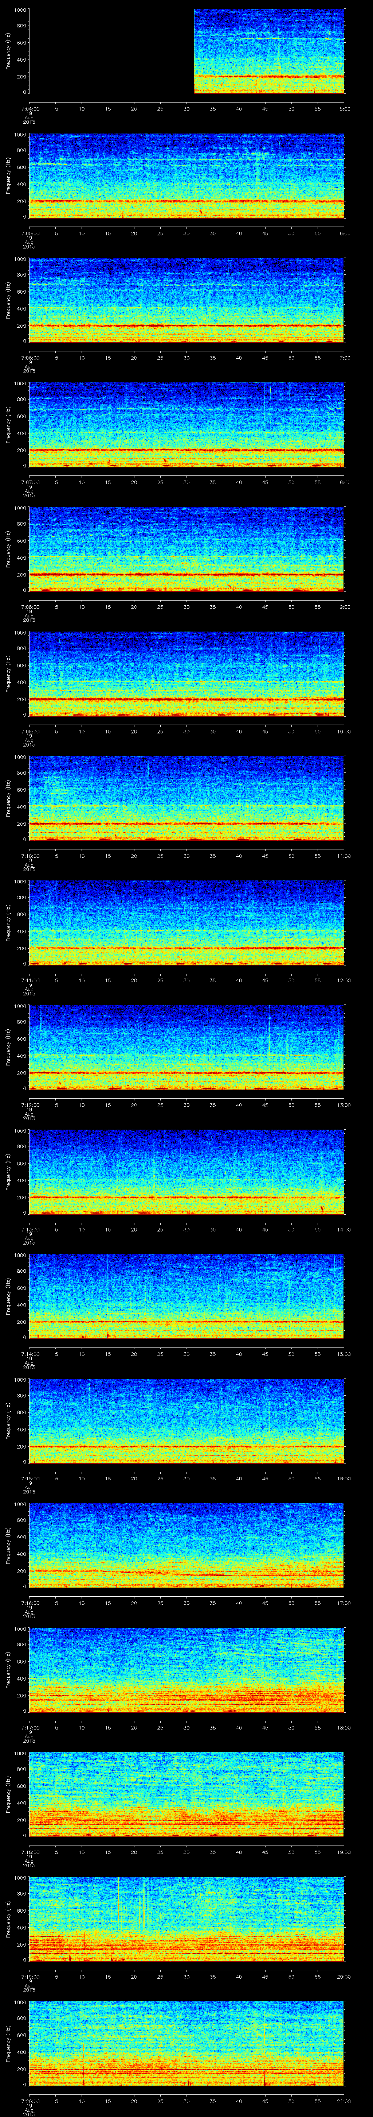Click the "8:00" end time label
The image size is (373, 2117).
pyautogui.click(x=344, y=482)
